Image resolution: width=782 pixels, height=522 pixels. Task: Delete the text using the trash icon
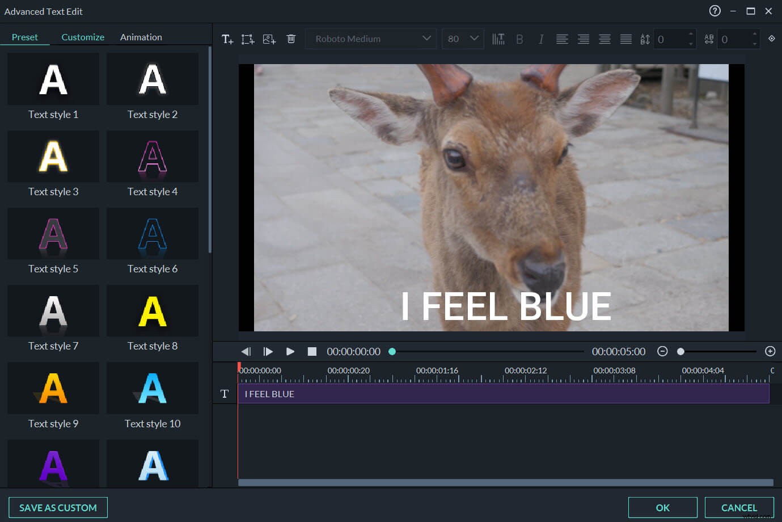[291, 39]
